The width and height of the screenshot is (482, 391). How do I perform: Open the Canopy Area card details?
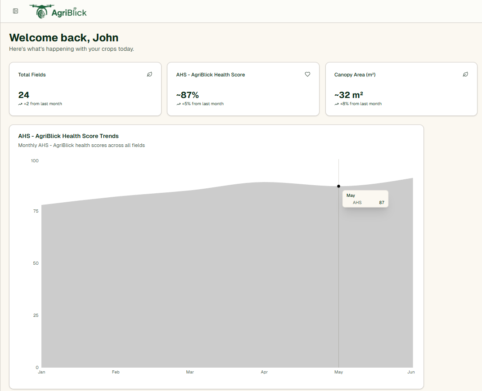click(x=401, y=89)
